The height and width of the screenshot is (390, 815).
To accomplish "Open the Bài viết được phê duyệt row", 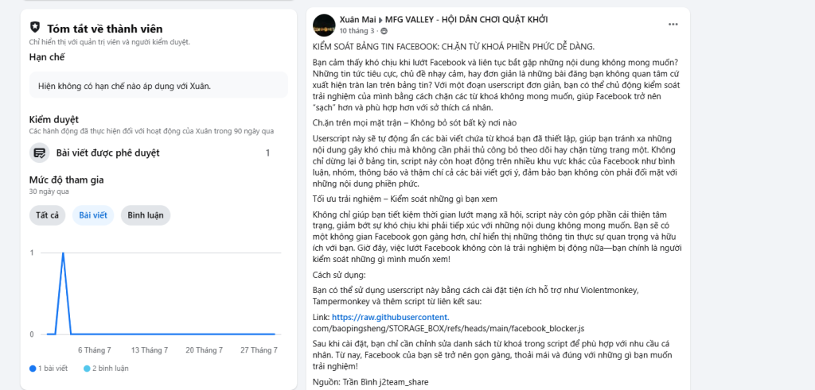I will click(x=151, y=153).
